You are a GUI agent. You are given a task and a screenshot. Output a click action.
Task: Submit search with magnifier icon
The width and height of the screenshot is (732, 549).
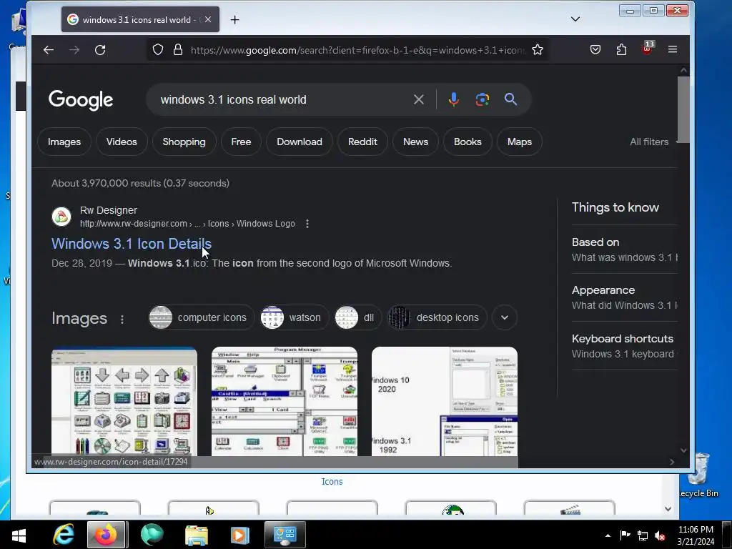[510, 99]
